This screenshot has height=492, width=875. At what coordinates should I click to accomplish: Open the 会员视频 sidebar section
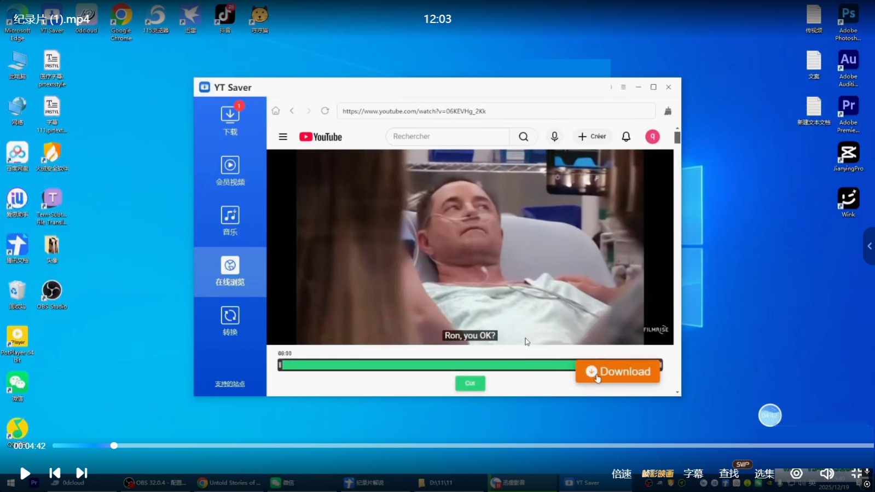pyautogui.click(x=230, y=170)
